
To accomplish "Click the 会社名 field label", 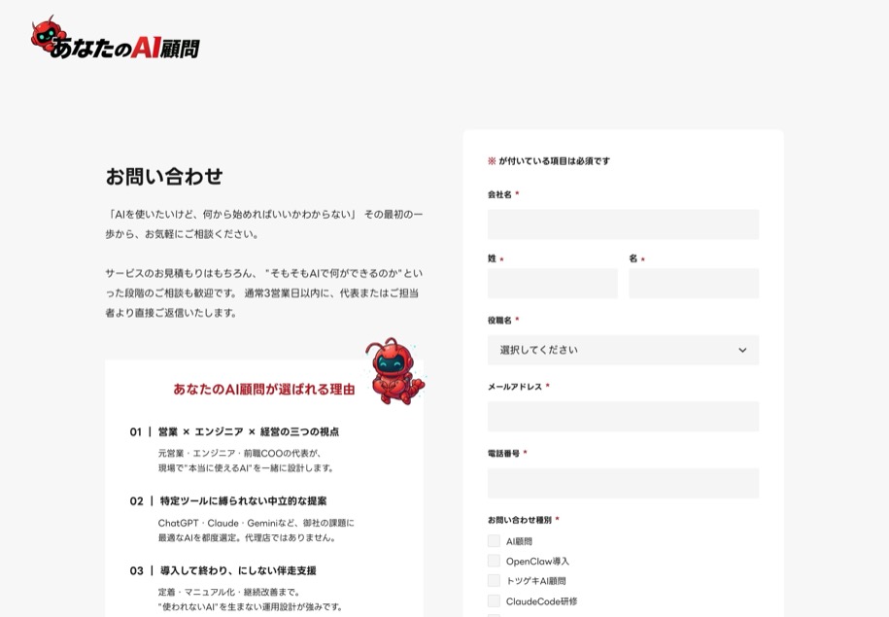I will 499,194.
